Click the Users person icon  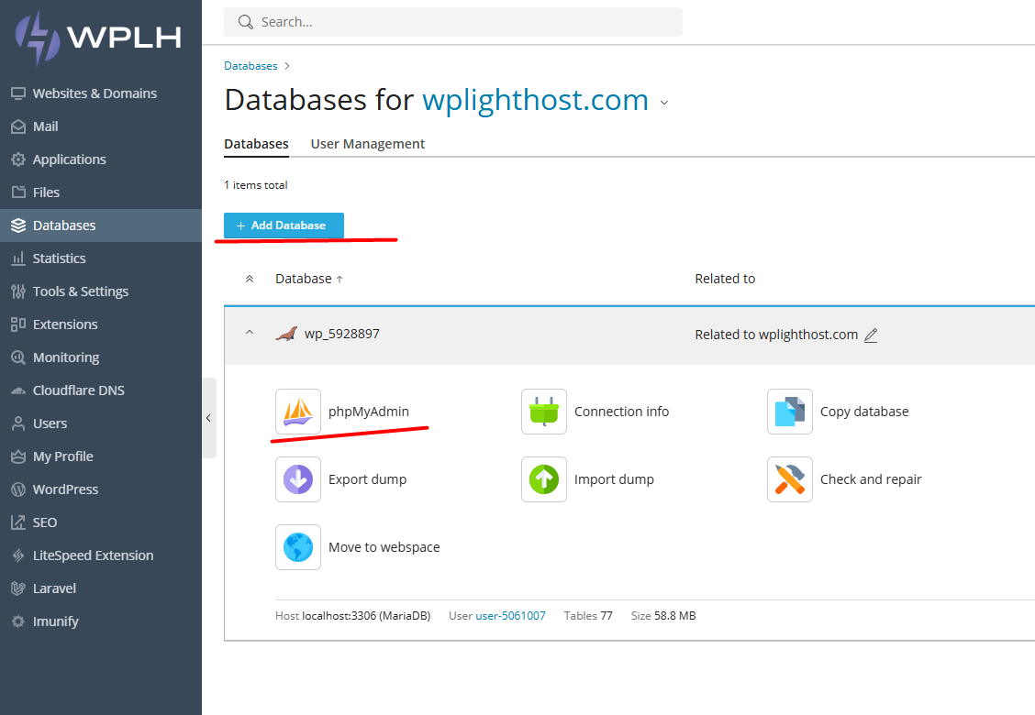pyautogui.click(x=18, y=423)
